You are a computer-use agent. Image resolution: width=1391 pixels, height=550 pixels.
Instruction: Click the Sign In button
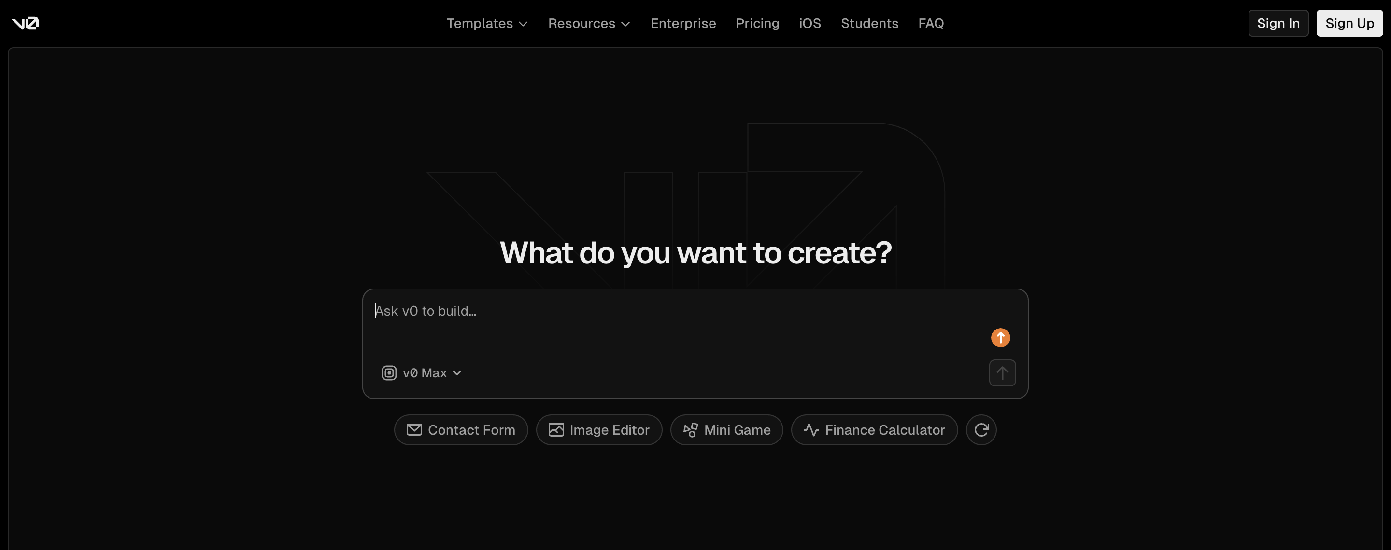[x=1277, y=23]
